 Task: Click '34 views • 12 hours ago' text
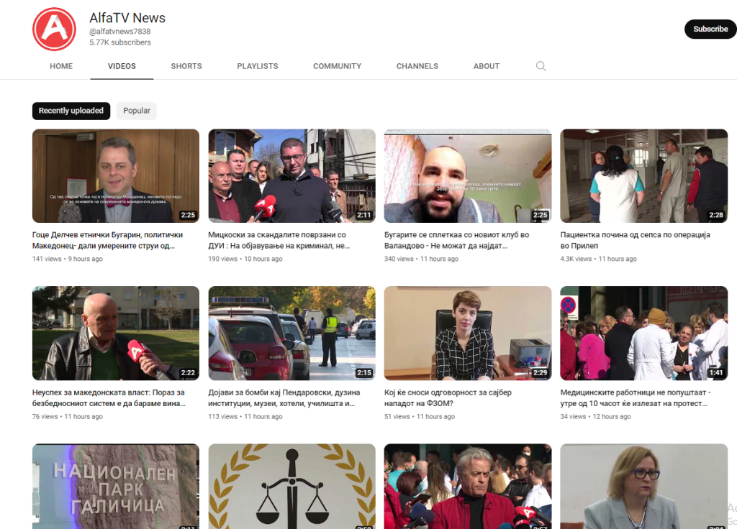tap(595, 416)
